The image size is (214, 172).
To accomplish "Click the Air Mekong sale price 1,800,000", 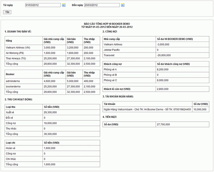I will coord(73,53).
